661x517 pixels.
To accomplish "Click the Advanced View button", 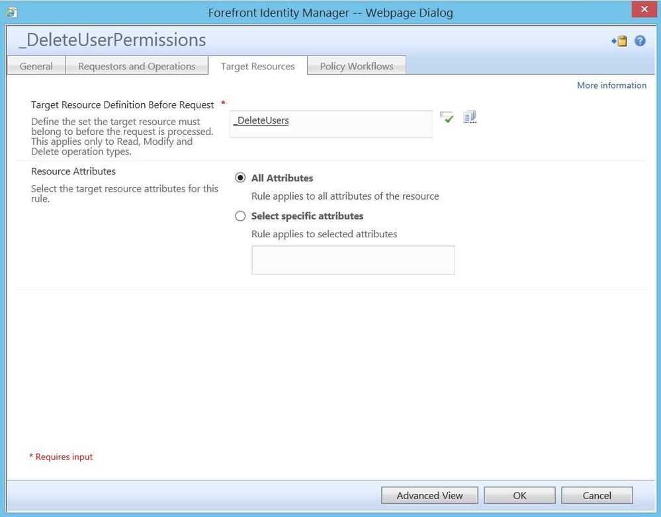I will click(429, 495).
